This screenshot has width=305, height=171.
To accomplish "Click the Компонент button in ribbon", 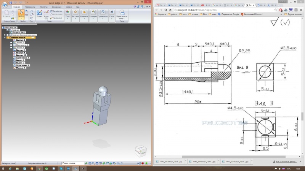I will [57, 18].
